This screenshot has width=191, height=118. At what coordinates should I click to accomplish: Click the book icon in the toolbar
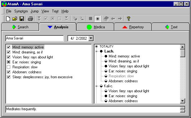tap(106, 19)
